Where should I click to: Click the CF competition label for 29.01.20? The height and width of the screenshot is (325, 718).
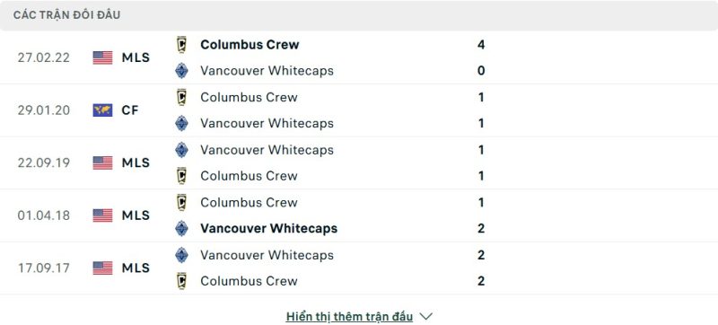click(x=130, y=110)
